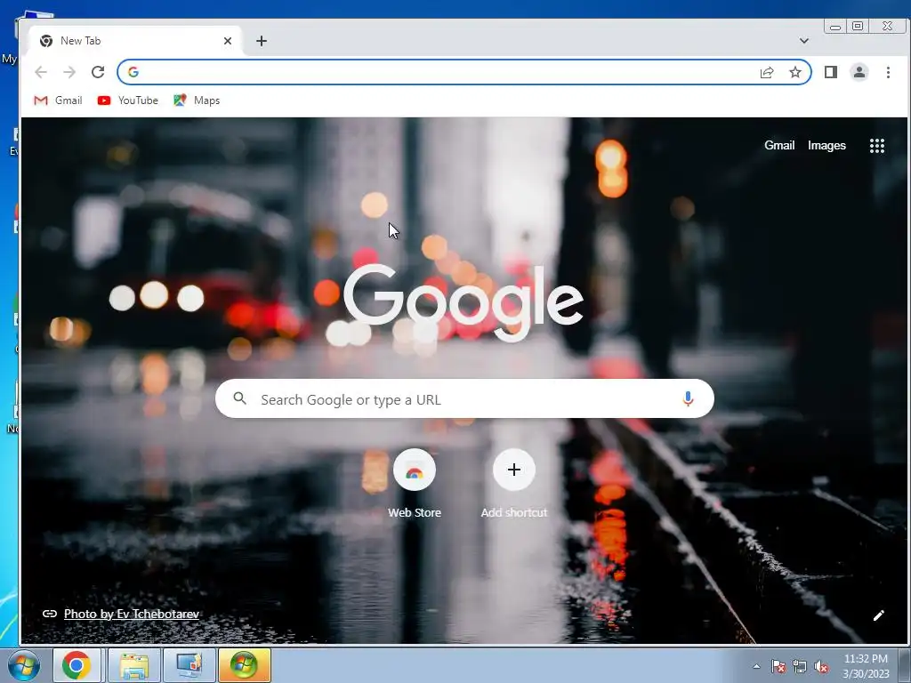Click the link icon beside the photo credit
The width and height of the screenshot is (911, 683).
[50, 614]
